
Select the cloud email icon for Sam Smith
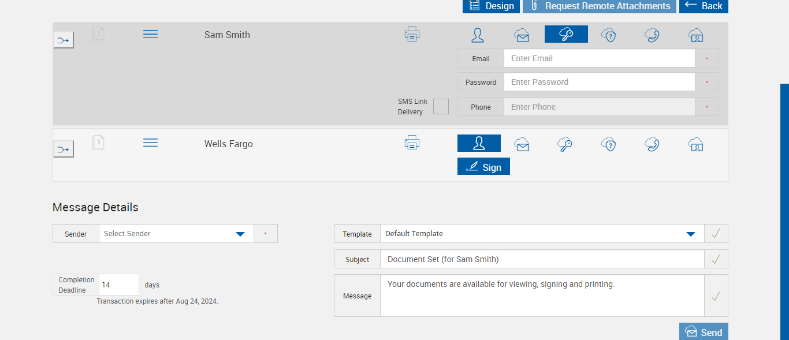pos(522,35)
